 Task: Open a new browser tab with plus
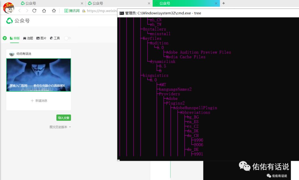pyautogui.click(x=224, y=3)
